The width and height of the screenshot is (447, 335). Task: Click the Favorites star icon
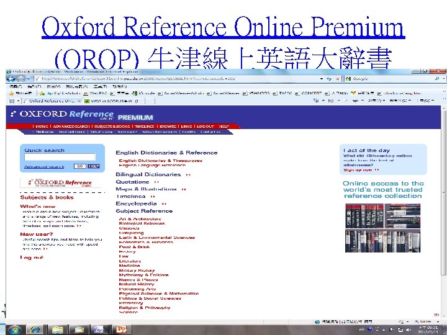[11, 94]
